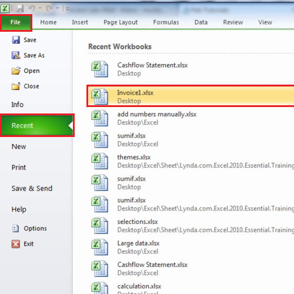Click workbook icon beside Invoice1.xlsx

click(99, 96)
